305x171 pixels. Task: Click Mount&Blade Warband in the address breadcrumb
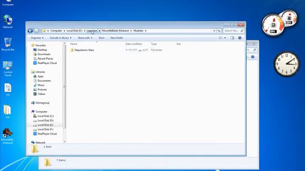point(115,30)
